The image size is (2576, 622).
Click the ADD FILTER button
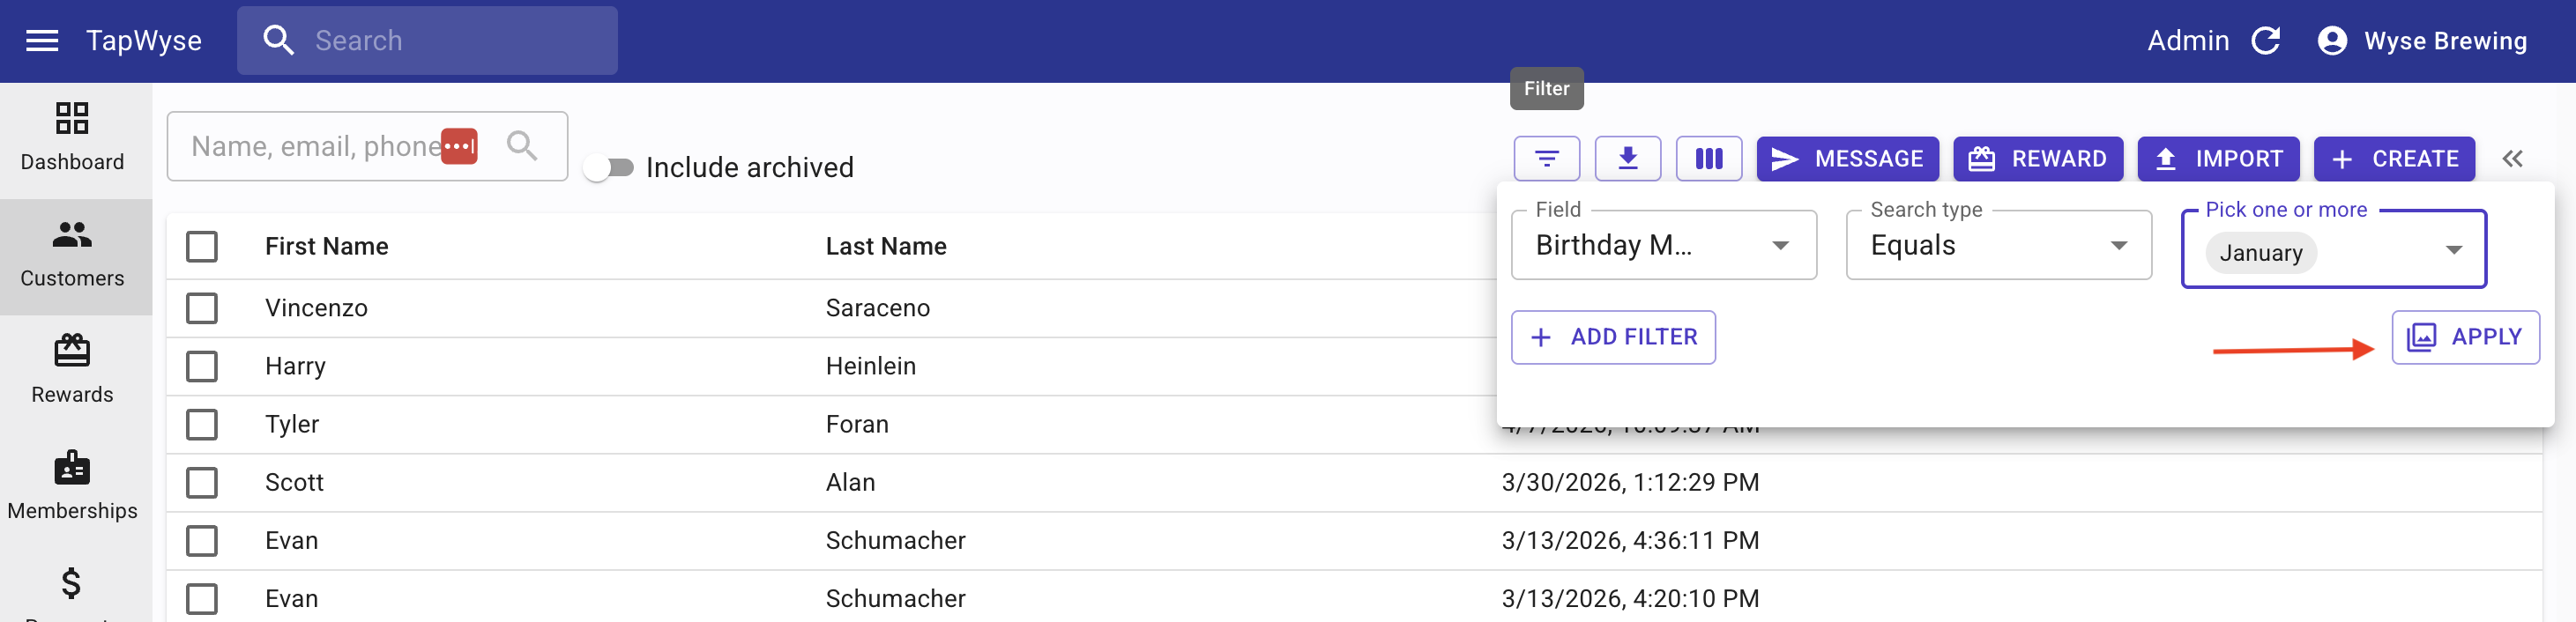point(1612,338)
